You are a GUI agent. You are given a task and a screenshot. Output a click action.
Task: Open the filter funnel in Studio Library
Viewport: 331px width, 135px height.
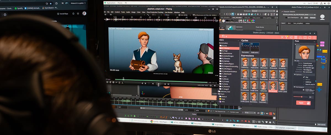click(x=286, y=37)
